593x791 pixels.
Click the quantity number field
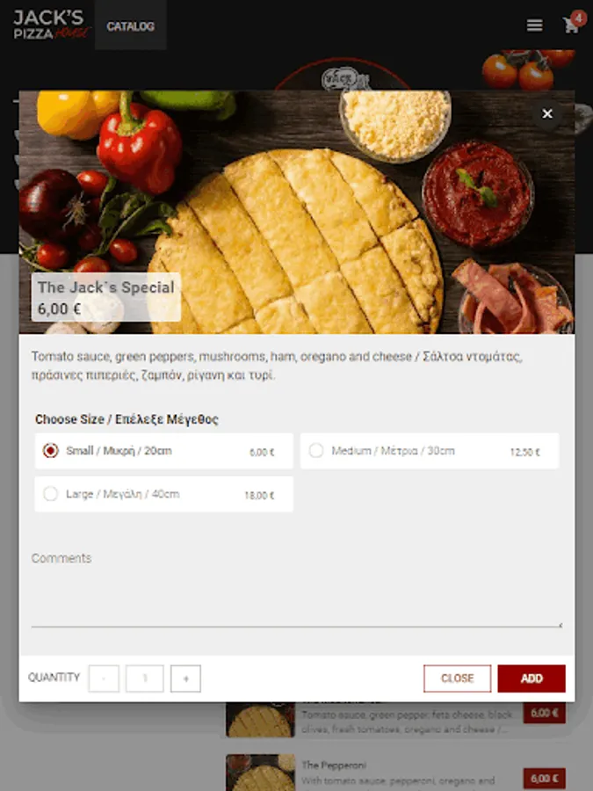(145, 679)
